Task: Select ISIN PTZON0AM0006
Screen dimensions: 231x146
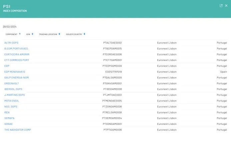Action: coord(112,107)
